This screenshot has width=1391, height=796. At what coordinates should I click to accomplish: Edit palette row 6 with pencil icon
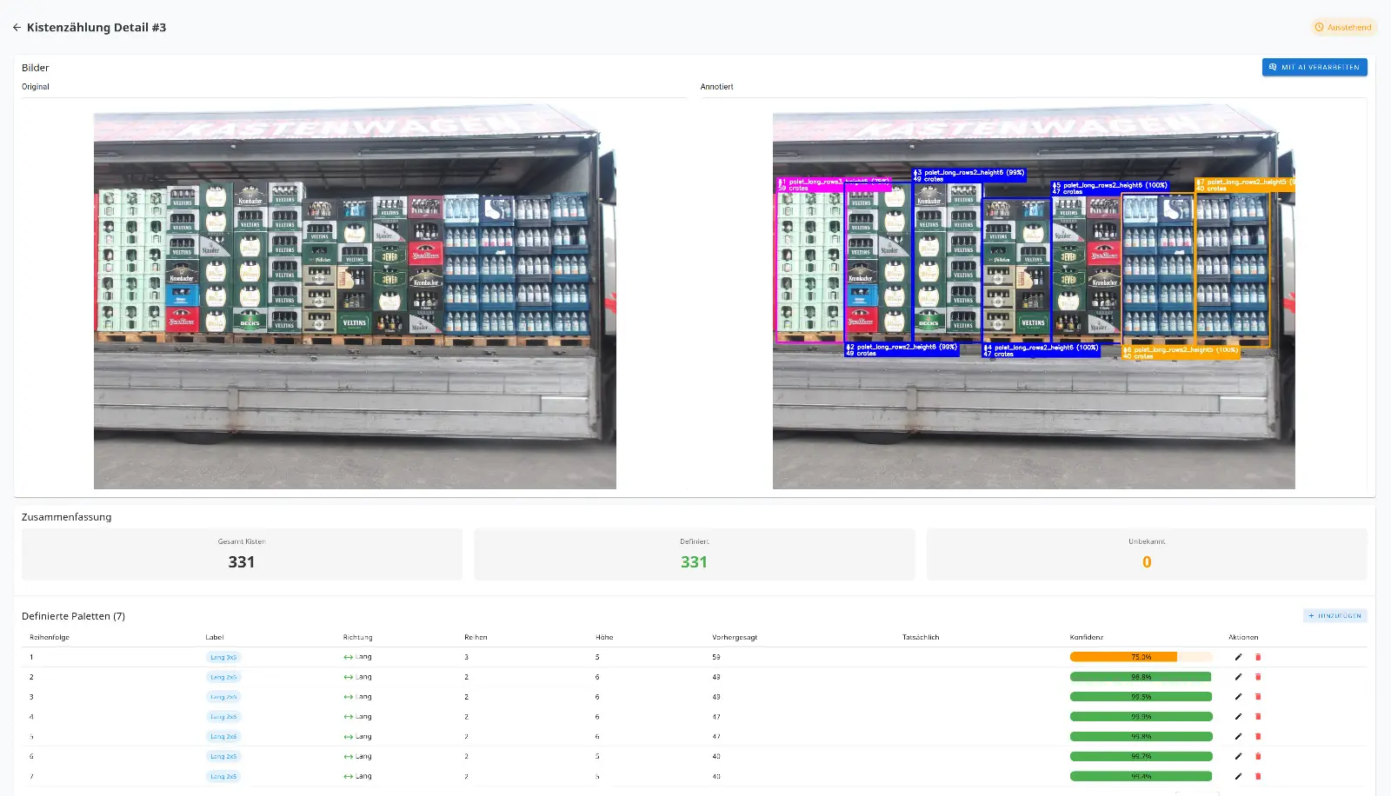[x=1238, y=756]
